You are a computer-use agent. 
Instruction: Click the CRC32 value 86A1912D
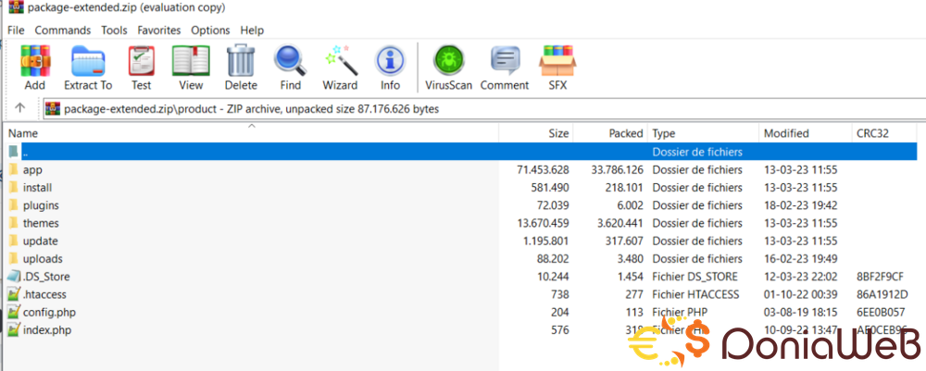pos(882,293)
